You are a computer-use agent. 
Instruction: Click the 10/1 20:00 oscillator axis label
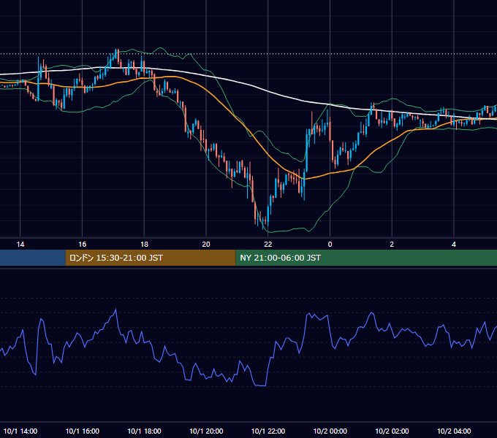click(x=206, y=431)
